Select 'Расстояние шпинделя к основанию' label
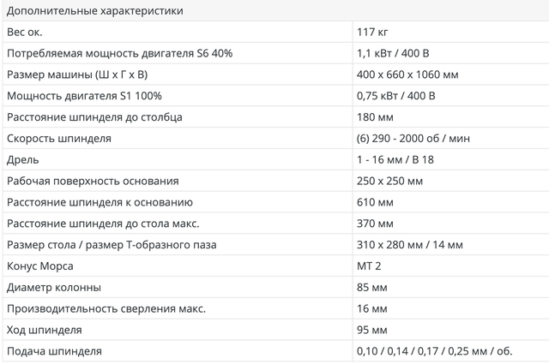This screenshot has width=549, height=364. [99, 202]
